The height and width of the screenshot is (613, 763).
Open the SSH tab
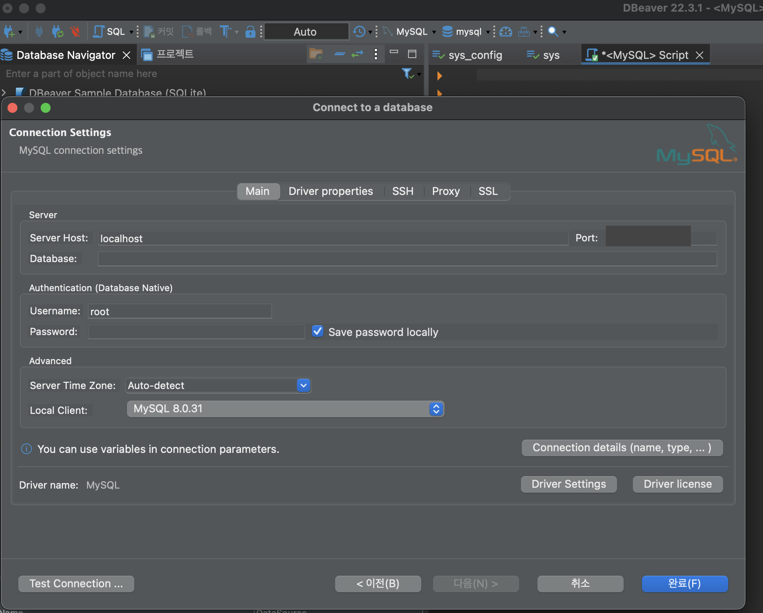point(403,191)
